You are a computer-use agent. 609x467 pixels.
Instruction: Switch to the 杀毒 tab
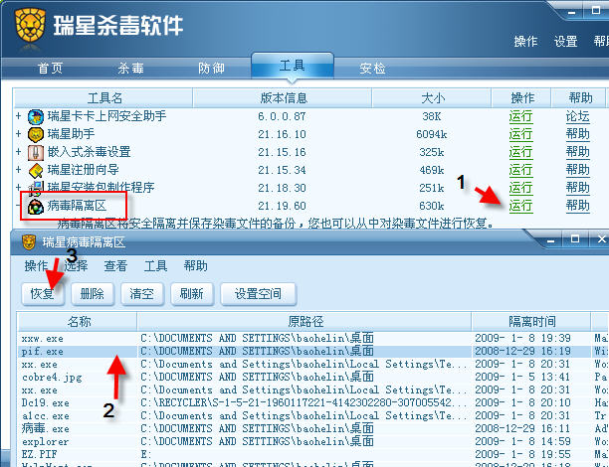(x=131, y=69)
